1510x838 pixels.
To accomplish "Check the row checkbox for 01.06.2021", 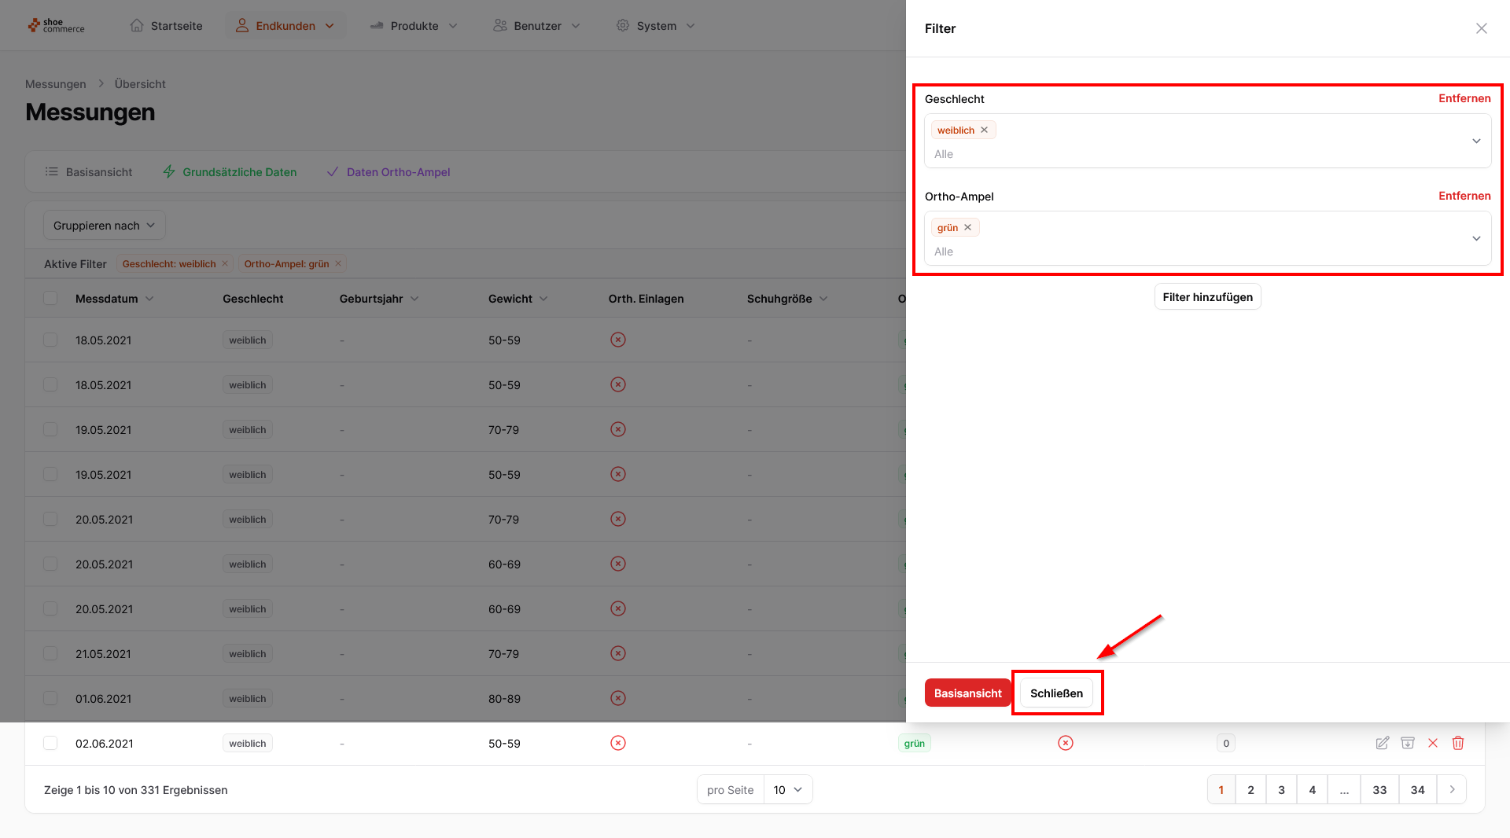I will tap(50, 698).
